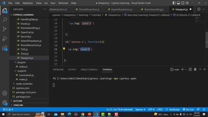Switch to the OUTPUT tab
The height and width of the screenshot is (117, 208).
[72, 70]
